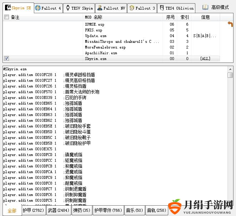Sort by the 序号 column header
Viewport: 236px width, 216px height.
click(x=170, y=17)
